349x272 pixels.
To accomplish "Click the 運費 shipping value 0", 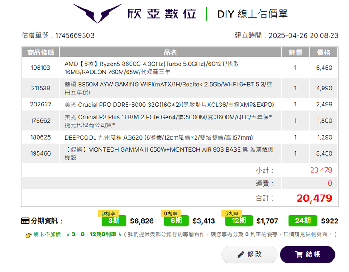I will 330,183.
